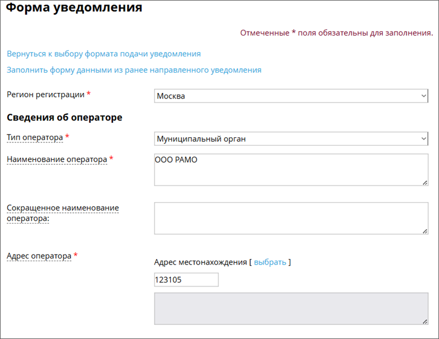Viewport: 439px width, 339px height.
Task: Open the Регион регистрации dropdown showing Москва
Action: [x=291, y=96]
